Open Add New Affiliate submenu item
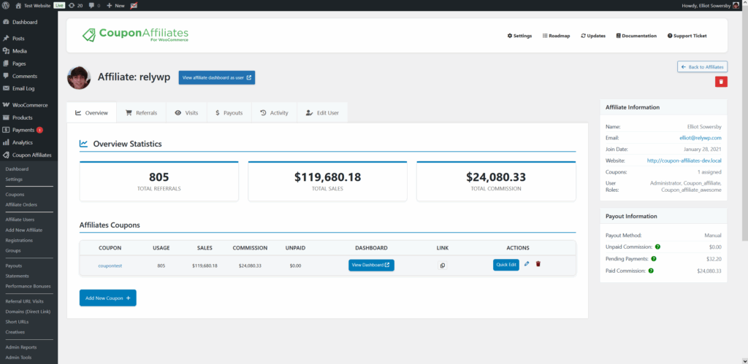The image size is (748, 364). (24, 230)
